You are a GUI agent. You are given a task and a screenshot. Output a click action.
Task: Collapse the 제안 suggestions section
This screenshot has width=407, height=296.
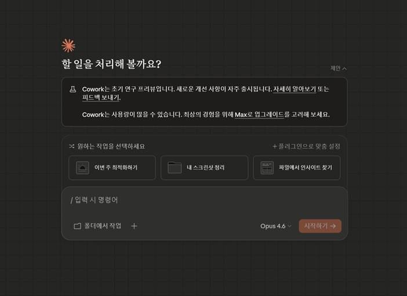point(339,68)
